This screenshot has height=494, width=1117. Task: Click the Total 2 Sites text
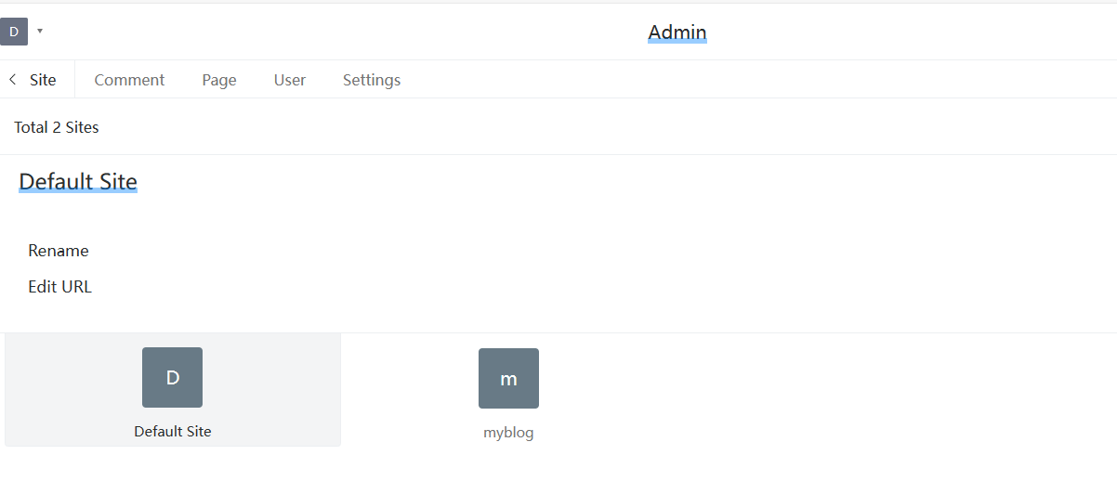(x=57, y=127)
